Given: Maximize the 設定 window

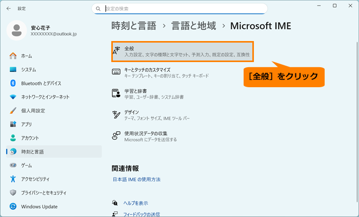Looking at the screenshot, I should 334,6.
